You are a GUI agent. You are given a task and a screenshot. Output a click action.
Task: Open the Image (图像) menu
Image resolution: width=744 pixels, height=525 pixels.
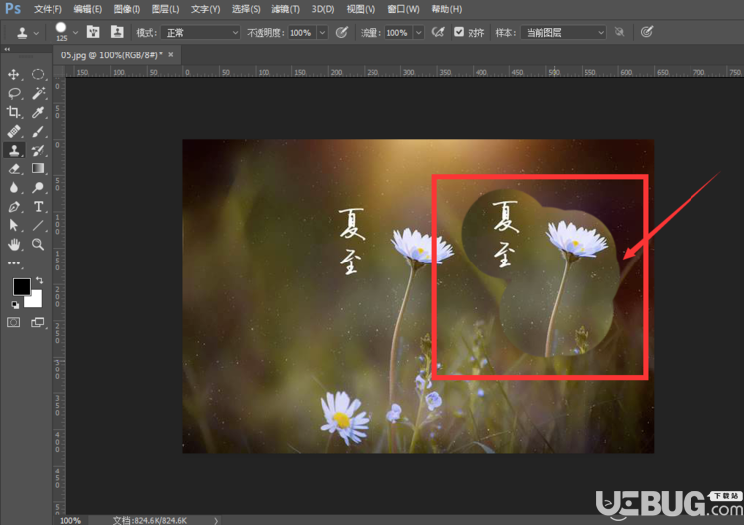coord(127,9)
